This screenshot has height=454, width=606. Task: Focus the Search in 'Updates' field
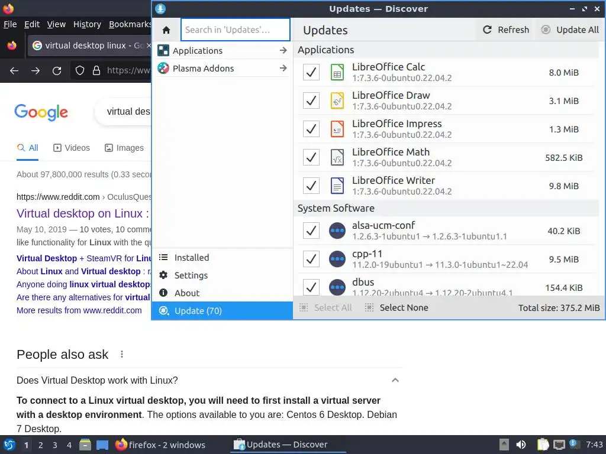[236, 30]
